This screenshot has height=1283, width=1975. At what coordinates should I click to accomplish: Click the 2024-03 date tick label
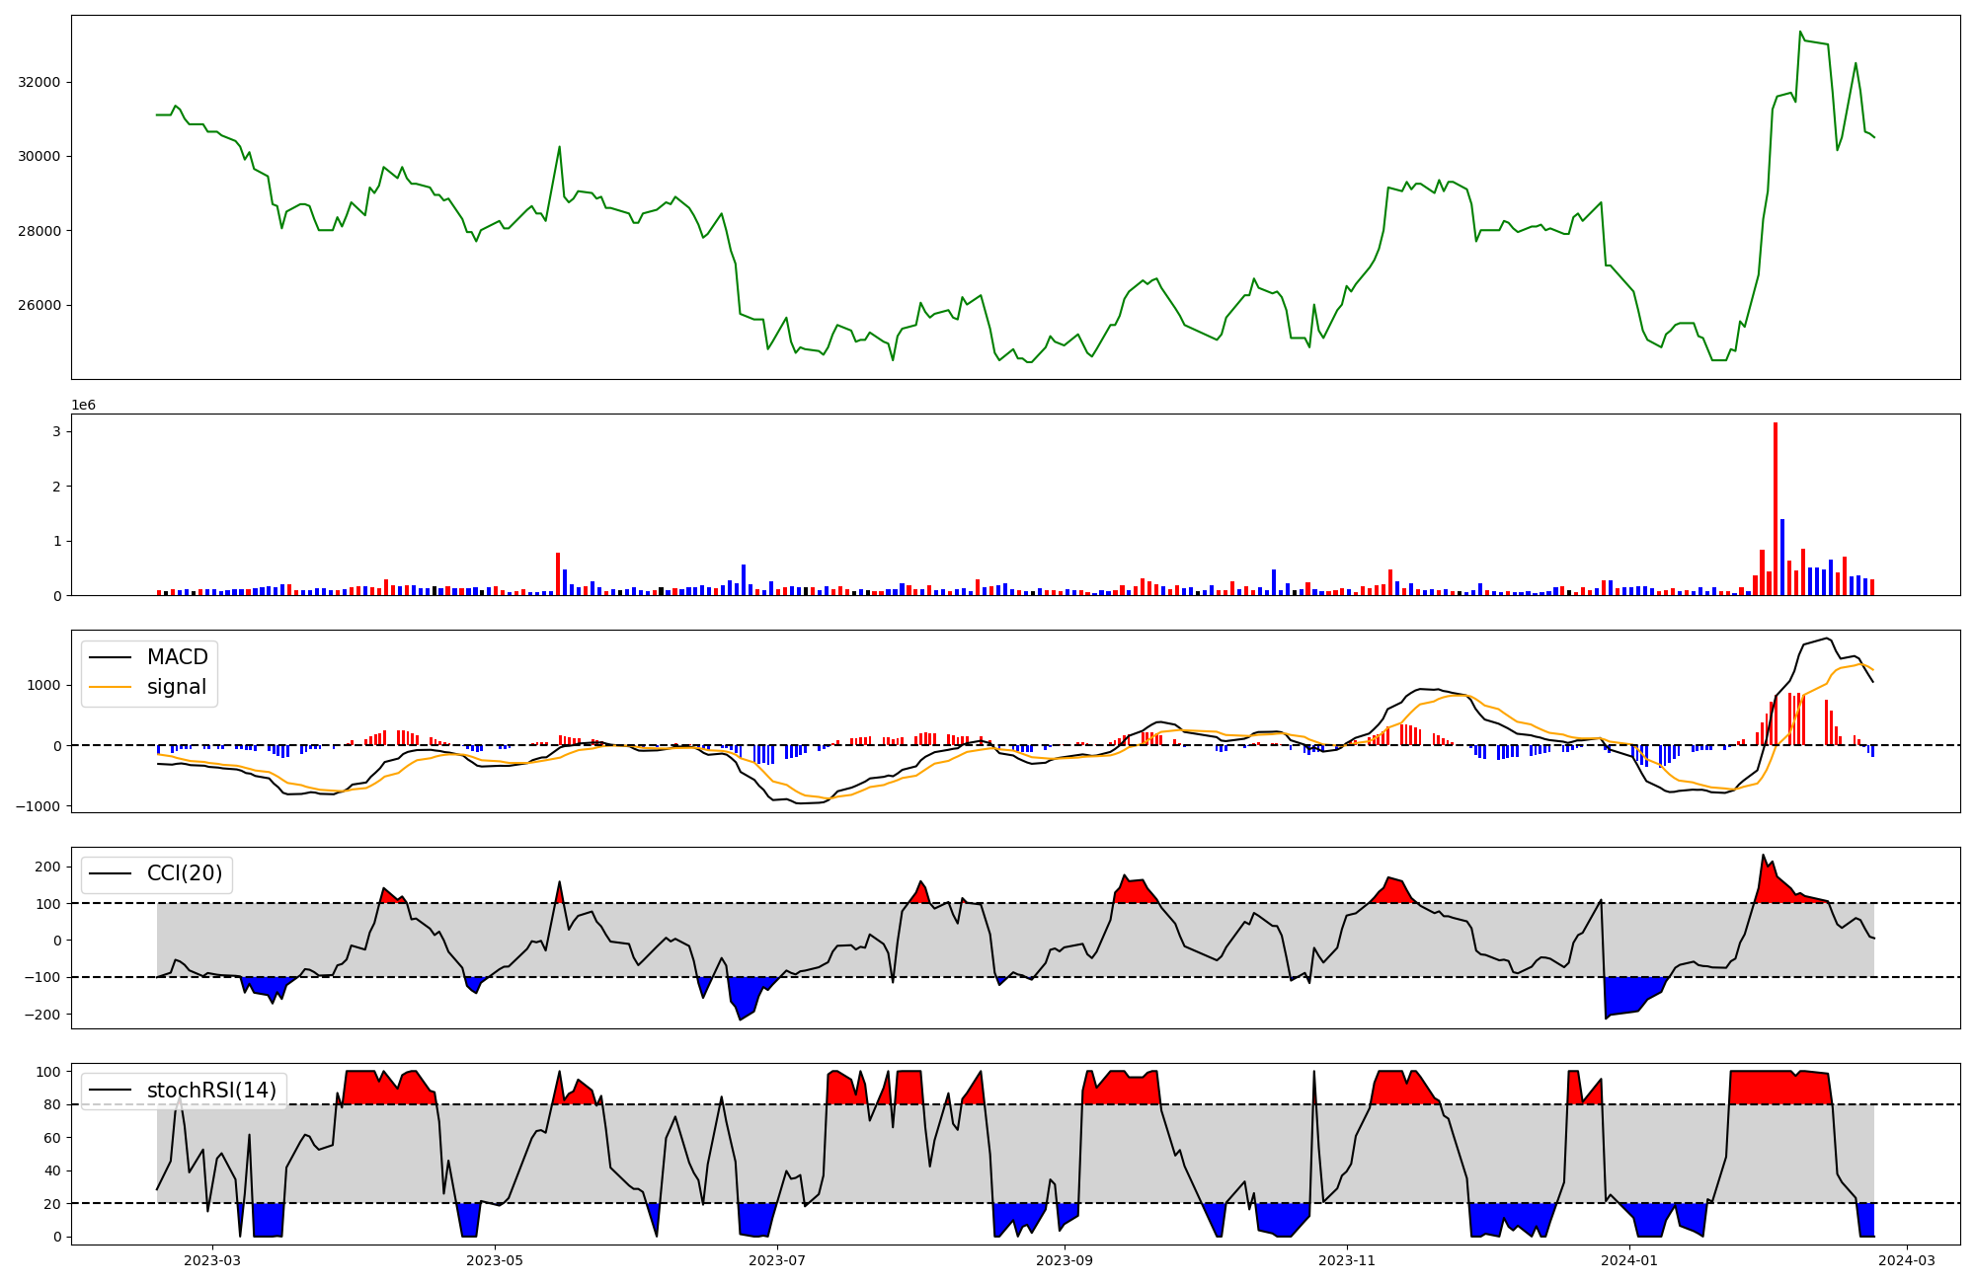click(x=1907, y=1260)
